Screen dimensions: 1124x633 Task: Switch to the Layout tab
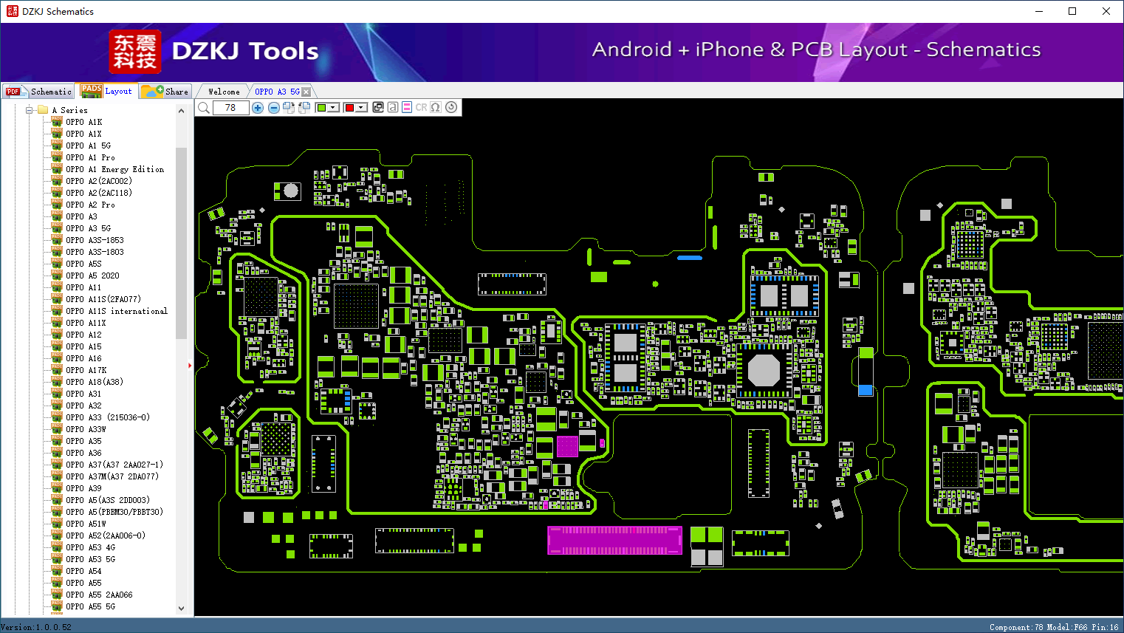pyautogui.click(x=108, y=91)
